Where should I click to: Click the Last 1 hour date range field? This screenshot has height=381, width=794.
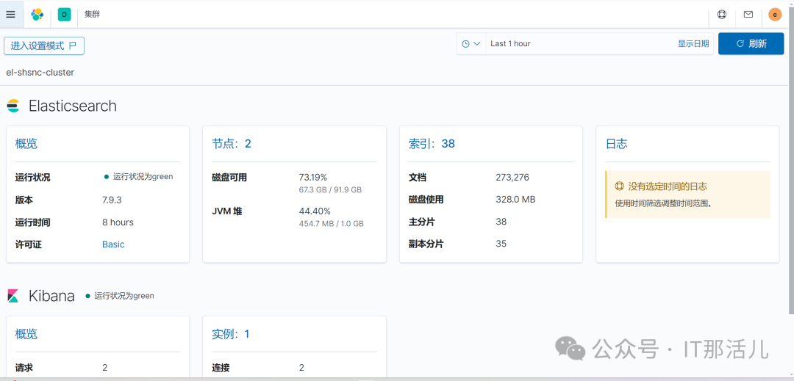tap(579, 44)
